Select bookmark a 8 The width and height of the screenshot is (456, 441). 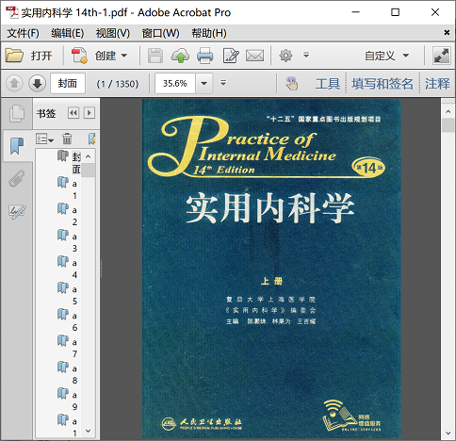pos(74,374)
